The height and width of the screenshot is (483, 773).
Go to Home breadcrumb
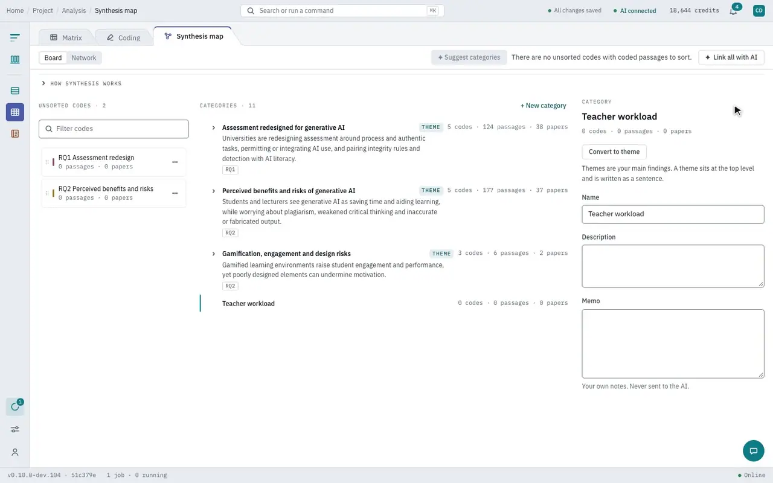[15, 10]
